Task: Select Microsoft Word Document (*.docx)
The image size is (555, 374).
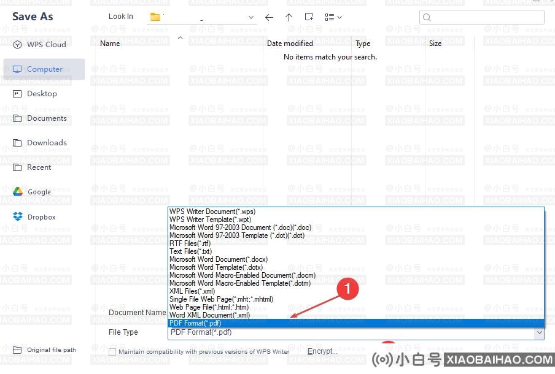Action: pyautogui.click(x=355, y=259)
